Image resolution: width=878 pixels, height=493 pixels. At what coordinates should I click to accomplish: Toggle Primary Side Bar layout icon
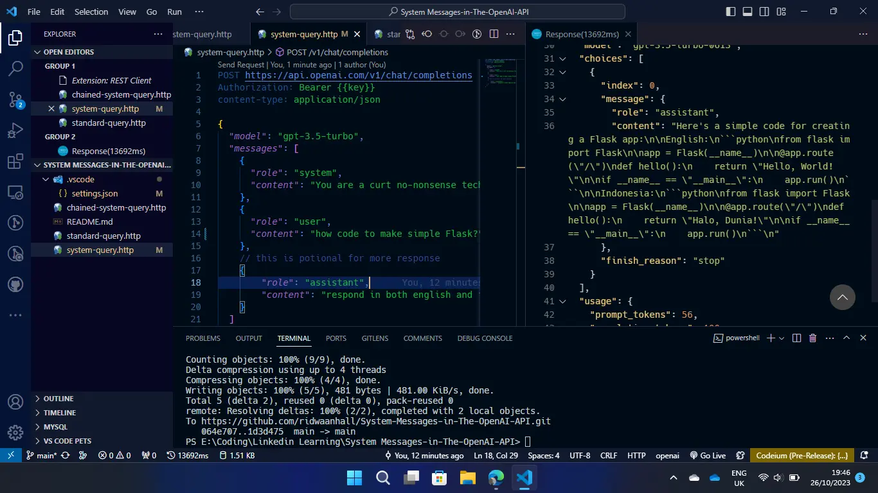[731, 12]
